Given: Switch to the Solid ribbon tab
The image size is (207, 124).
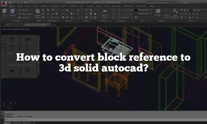Looking at the screenshot, I should pos(19,6).
